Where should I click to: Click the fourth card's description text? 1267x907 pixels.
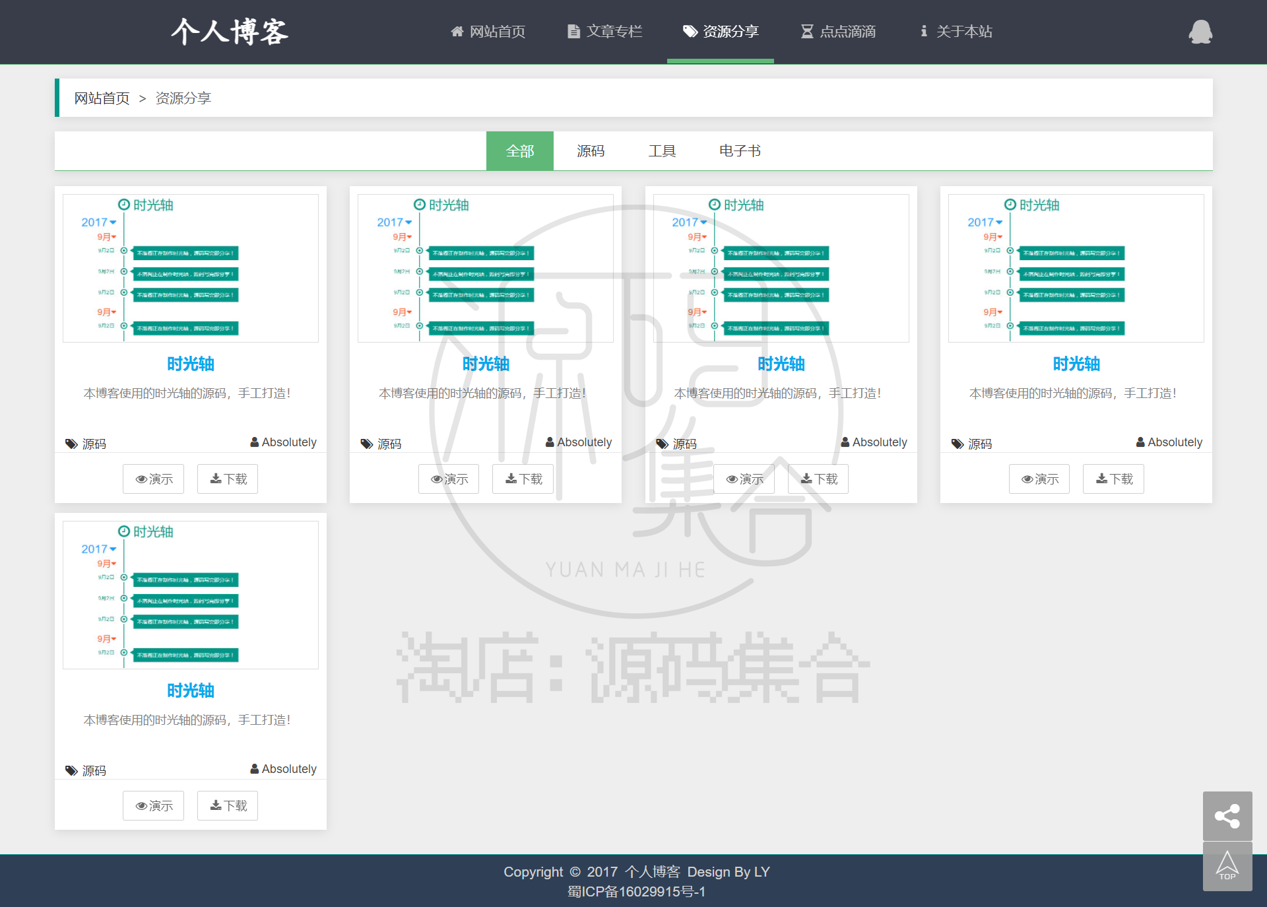[1073, 393]
